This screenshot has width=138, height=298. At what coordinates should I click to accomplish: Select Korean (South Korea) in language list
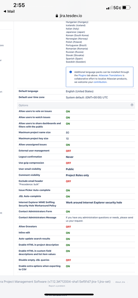(x=77, y=35)
